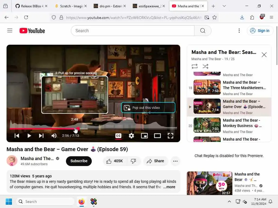Viewport: 278px width, 208px height.
Task: Toggle theater mode
Action: click(157, 136)
